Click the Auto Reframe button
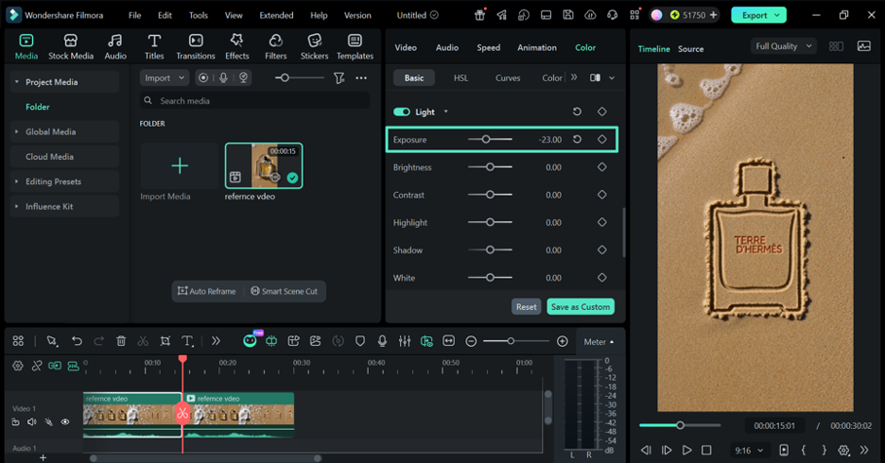Image resolution: width=885 pixels, height=463 pixels. (206, 291)
